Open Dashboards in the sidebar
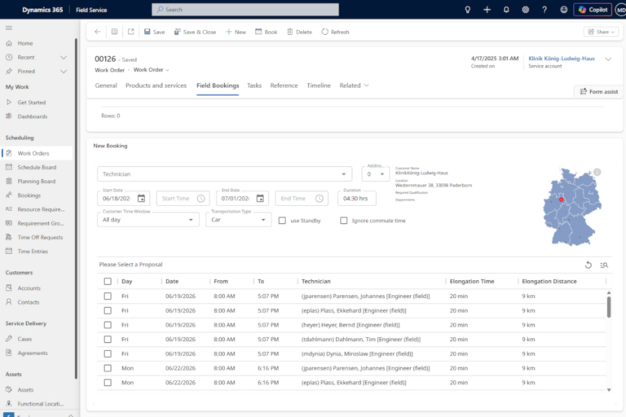Image resolution: width=626 pixels, height=417 pixels. (32, 116)
